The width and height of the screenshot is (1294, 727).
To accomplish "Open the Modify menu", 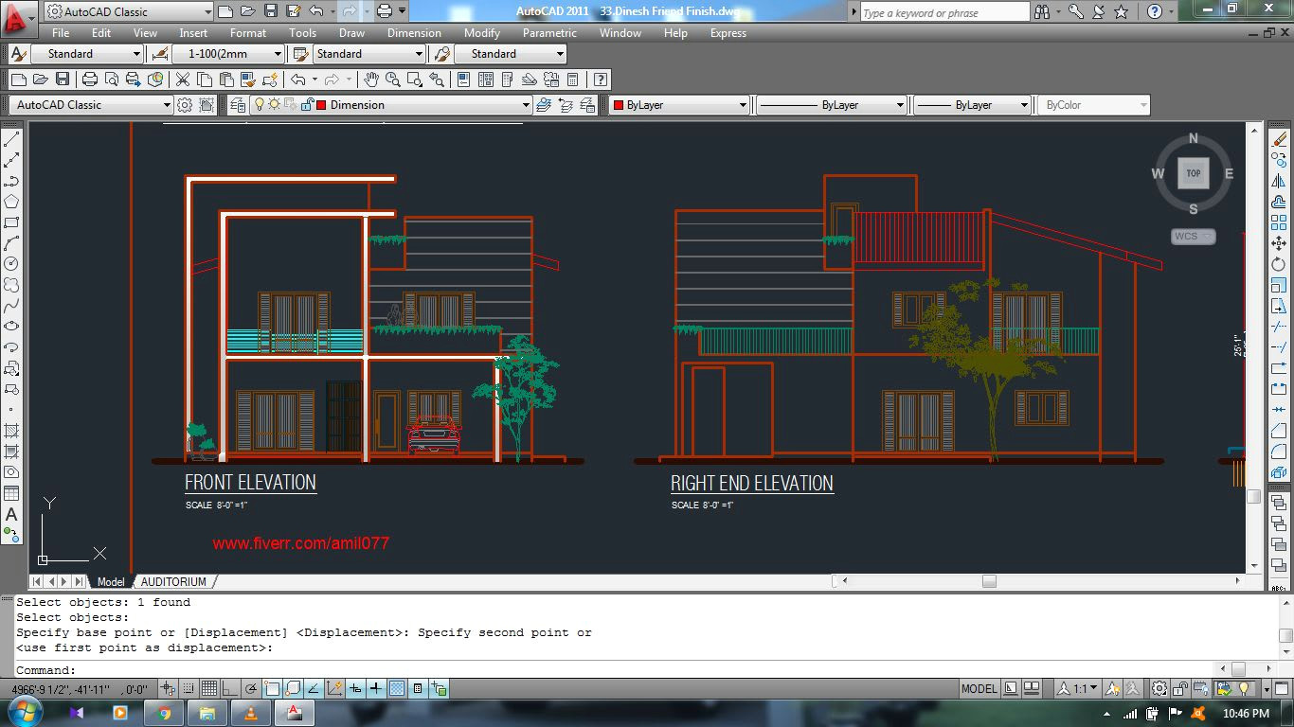I will 481,32.
